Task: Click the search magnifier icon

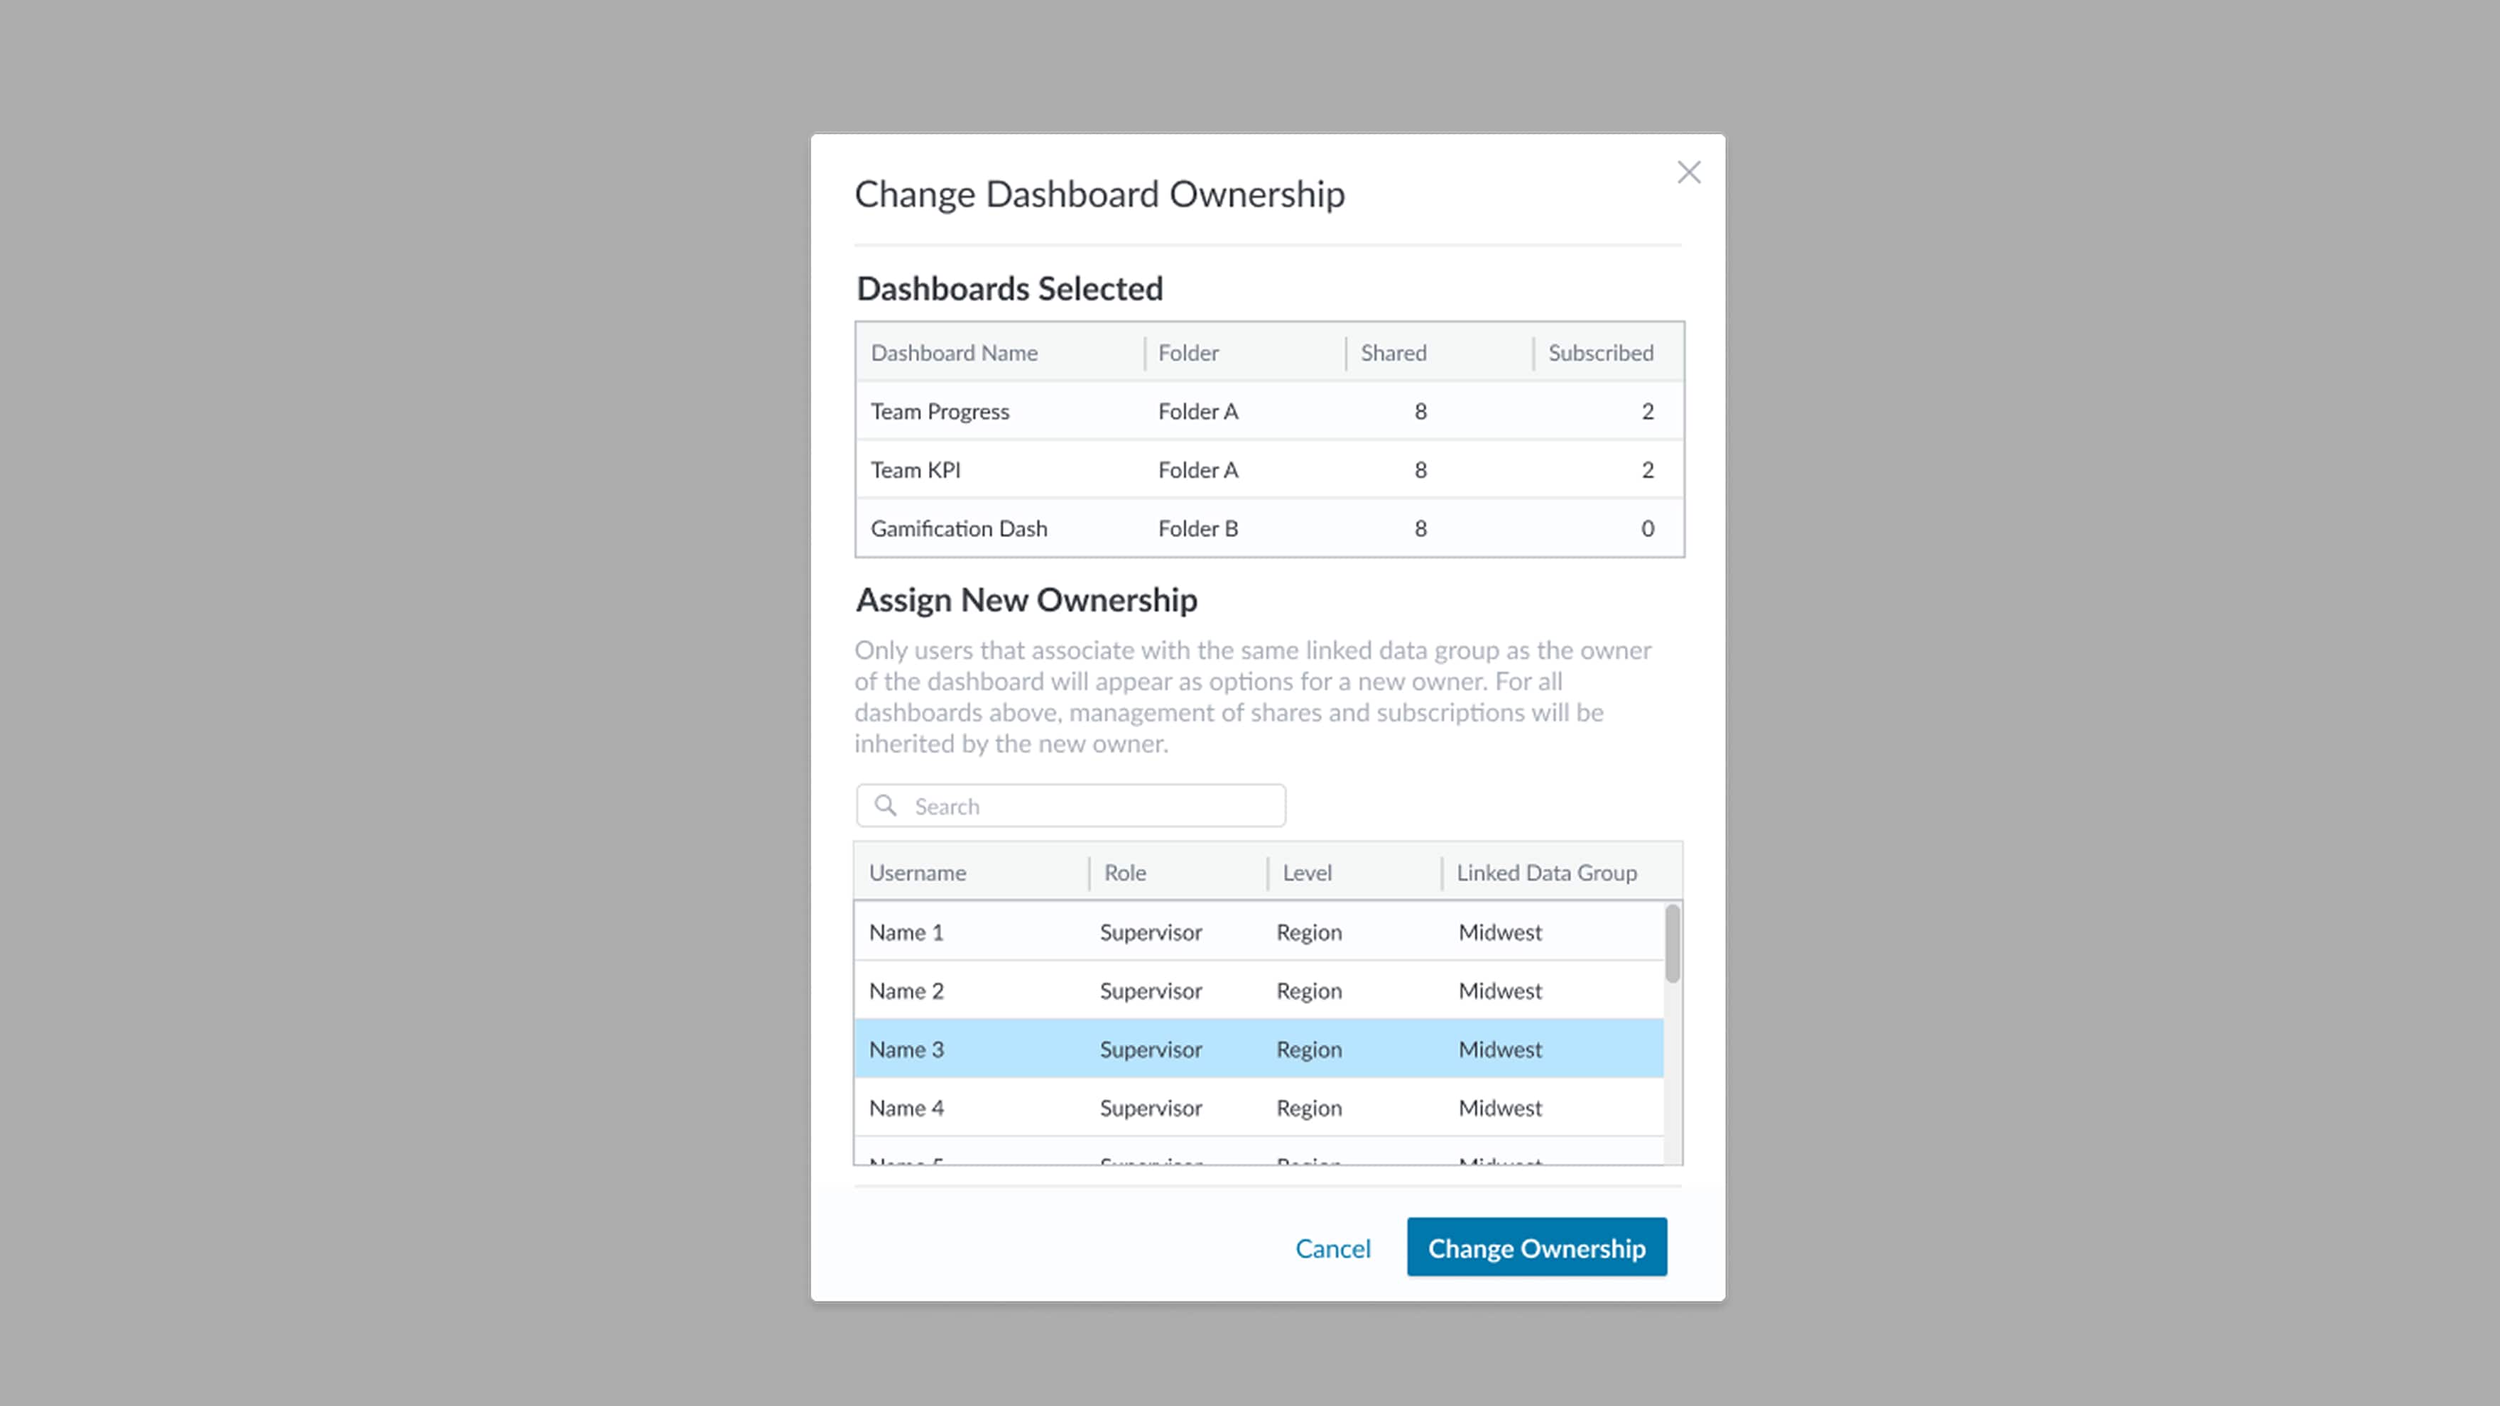Action: [886, 805]
